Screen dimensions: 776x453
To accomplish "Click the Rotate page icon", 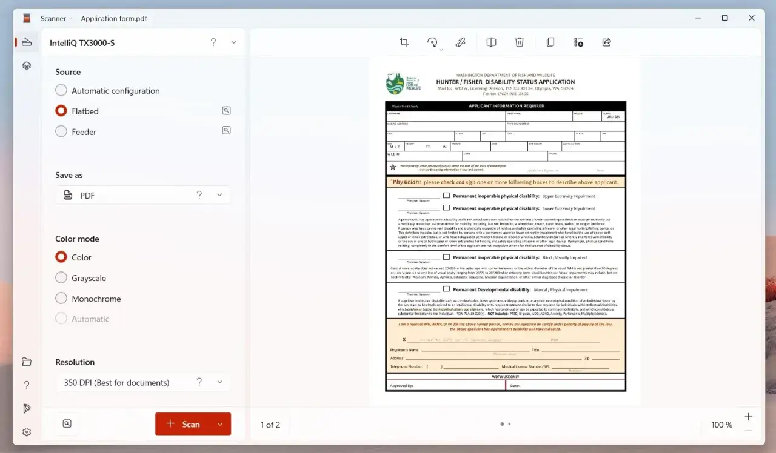I will [432, 42].
